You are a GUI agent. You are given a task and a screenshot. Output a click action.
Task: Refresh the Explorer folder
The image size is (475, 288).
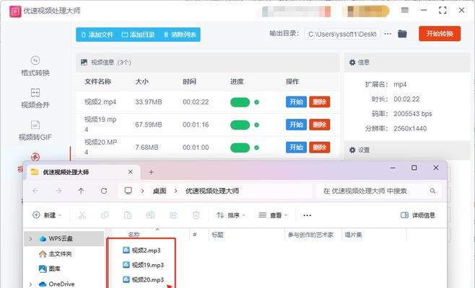coord(104,191)
